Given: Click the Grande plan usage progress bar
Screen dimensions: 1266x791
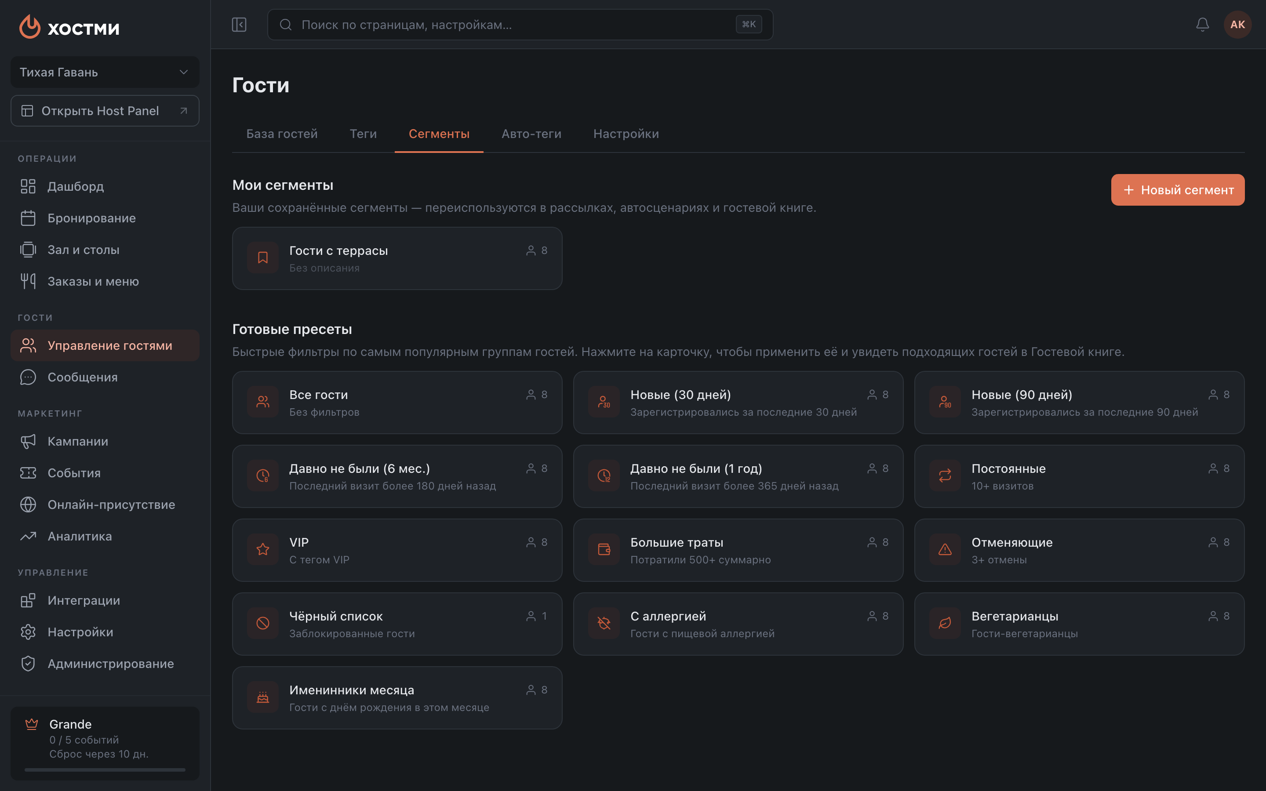Looking at the screenshot, I should tap(105, 769).
